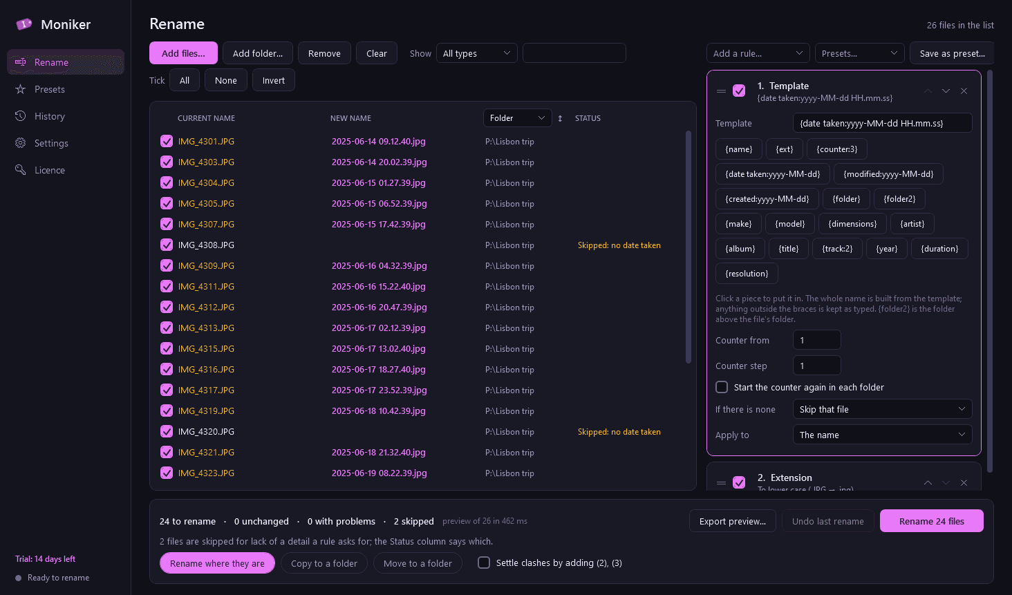This screenshot has width=1012, height=595.
Task: Open Licence via the key icon in the sidebar
Action: [21, 170]
